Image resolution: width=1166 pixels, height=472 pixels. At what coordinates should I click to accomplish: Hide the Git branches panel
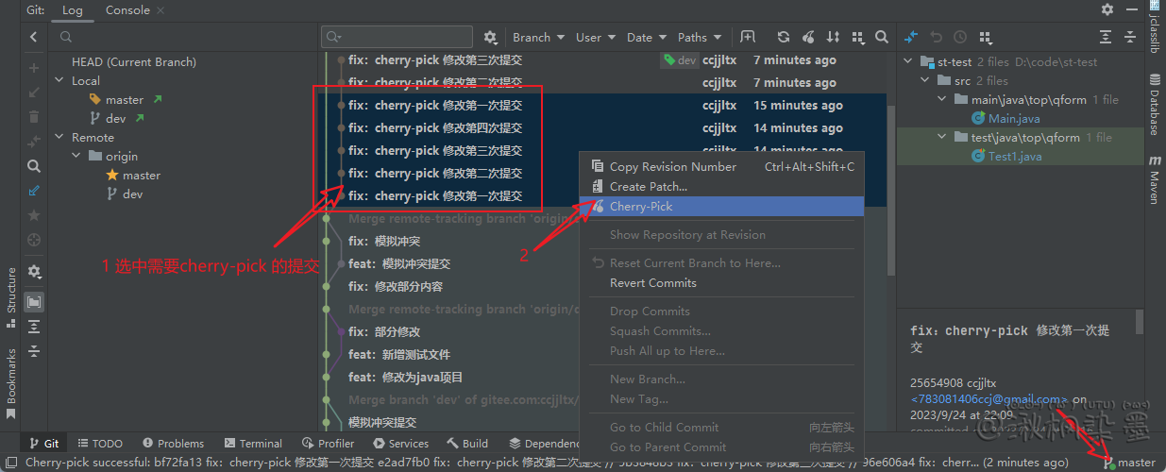click(34, 38)
